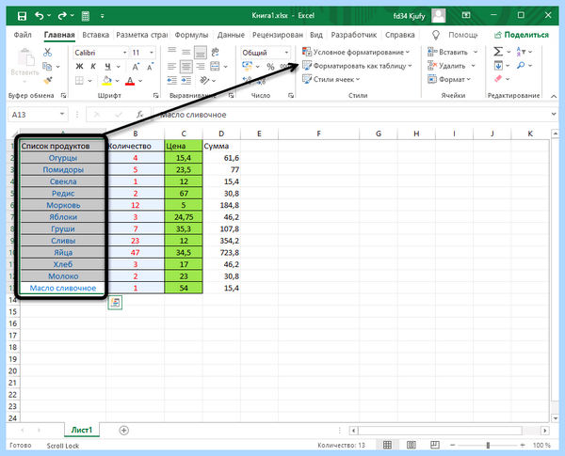Apply the yellow fill color
Viewport: 565px width, 456px height.
pyautogui.click(x=106, y=80)
